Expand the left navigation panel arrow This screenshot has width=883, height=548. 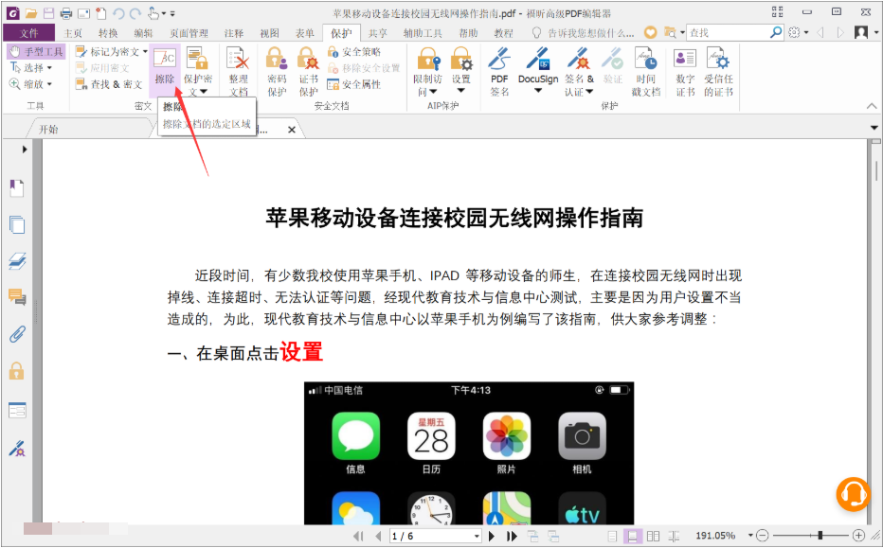tap(25, 150)
